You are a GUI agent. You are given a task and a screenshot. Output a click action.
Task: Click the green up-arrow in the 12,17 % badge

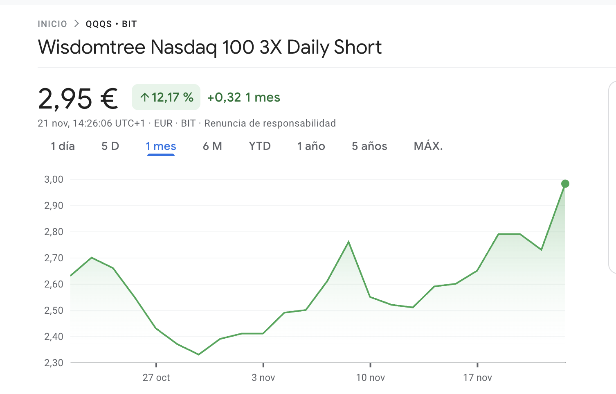coord(144,97)
